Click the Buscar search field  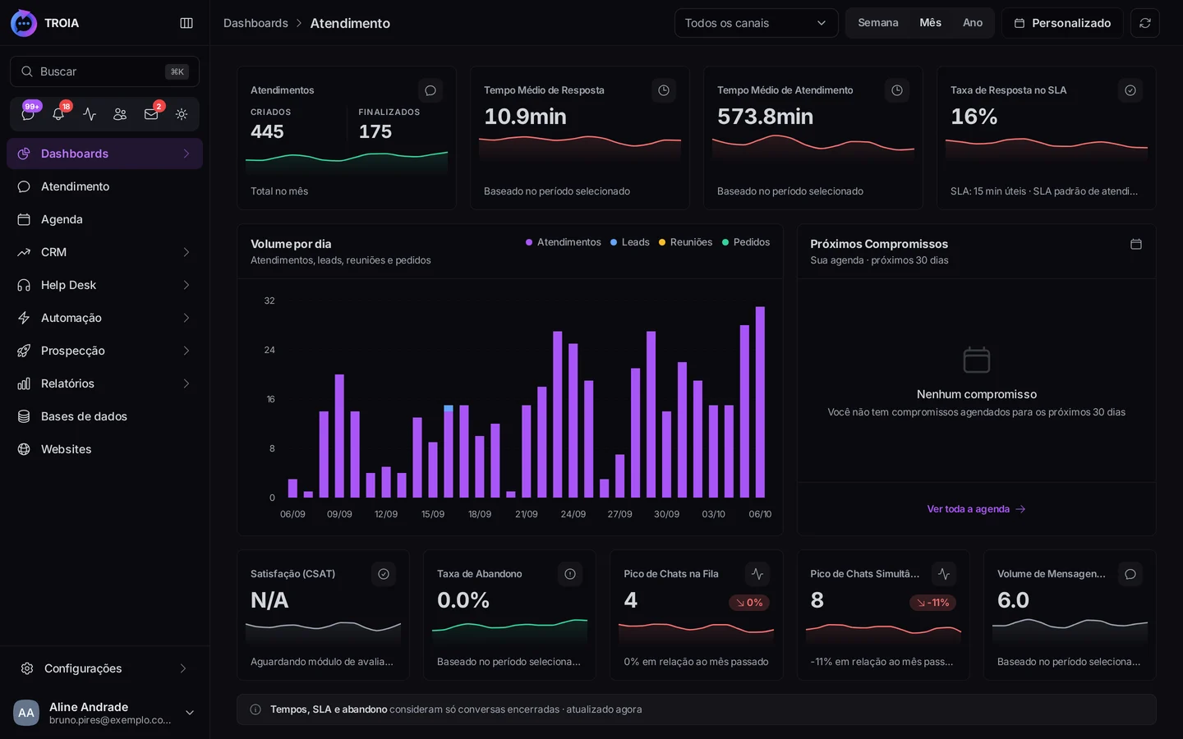[x=104, y=71]
